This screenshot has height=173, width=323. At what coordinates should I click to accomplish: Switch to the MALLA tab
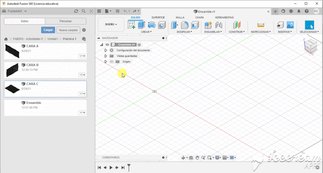(180, 17)
